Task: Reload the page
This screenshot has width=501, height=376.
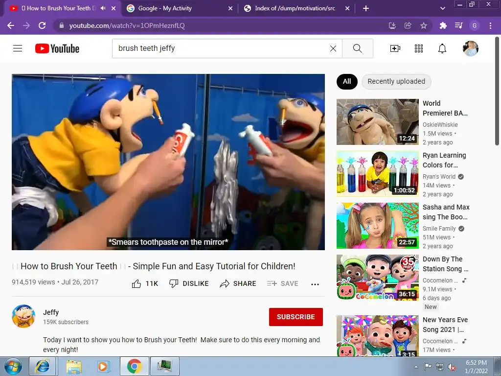Action: (42, 25)
